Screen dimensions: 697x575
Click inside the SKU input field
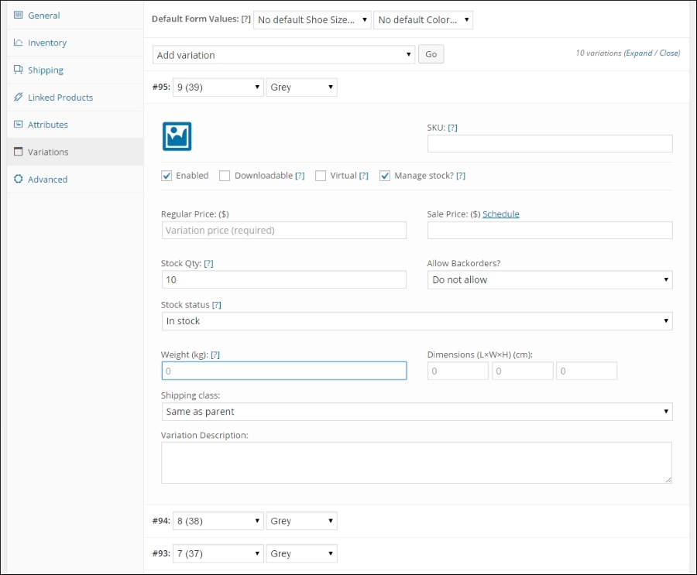pyautogui.click(x=549, y=143)
